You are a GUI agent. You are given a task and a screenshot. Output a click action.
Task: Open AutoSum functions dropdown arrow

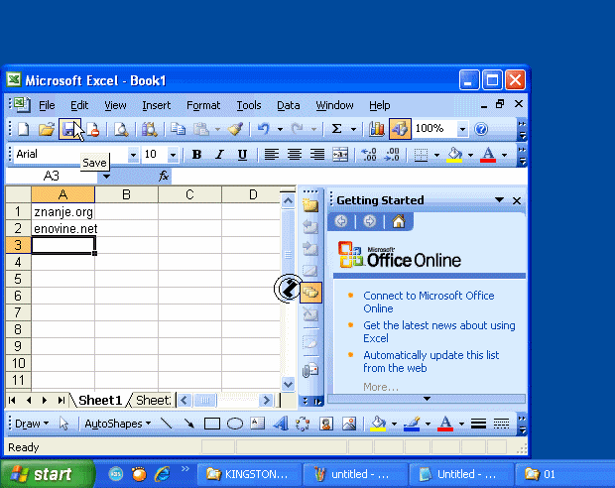click(x=353, y=129)
